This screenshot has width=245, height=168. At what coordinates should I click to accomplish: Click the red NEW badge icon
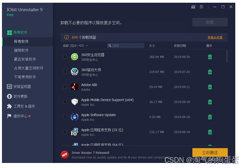coord(65,155)
